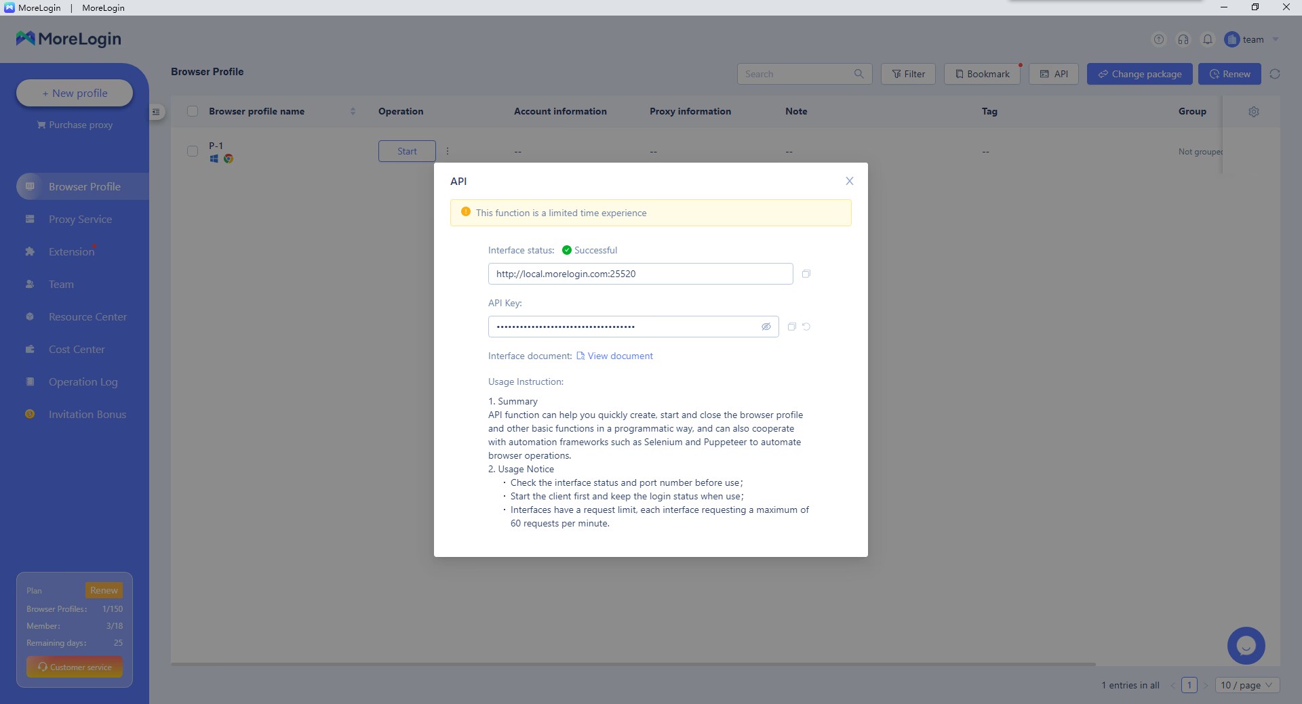This screenshot has height=704, width=1302.
Task: Open Proxy Service in sidebar
Action: point(80,219)
